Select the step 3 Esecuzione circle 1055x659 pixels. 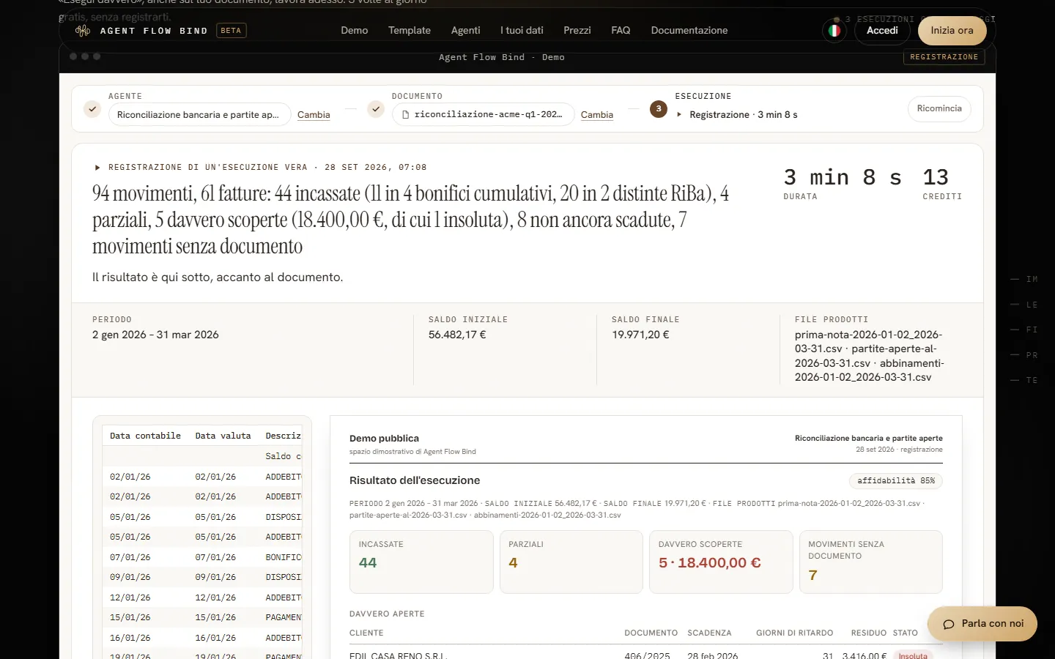[x=659, y=109]
